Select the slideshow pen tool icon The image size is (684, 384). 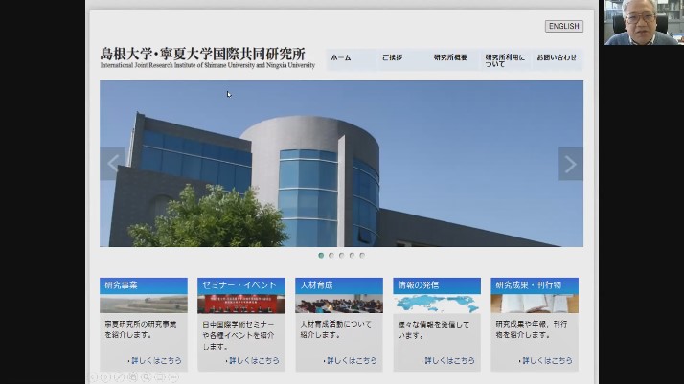(119, 377)
